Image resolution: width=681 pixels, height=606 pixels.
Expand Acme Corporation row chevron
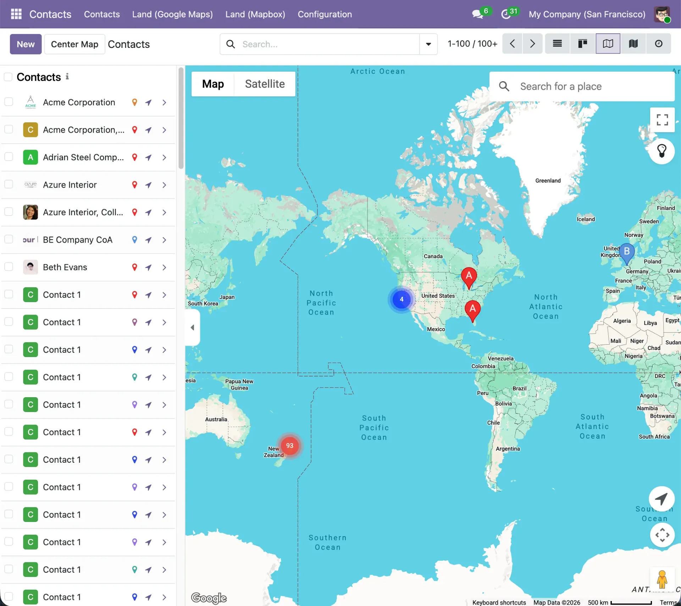pyautogui.click(x=164, y=102)
